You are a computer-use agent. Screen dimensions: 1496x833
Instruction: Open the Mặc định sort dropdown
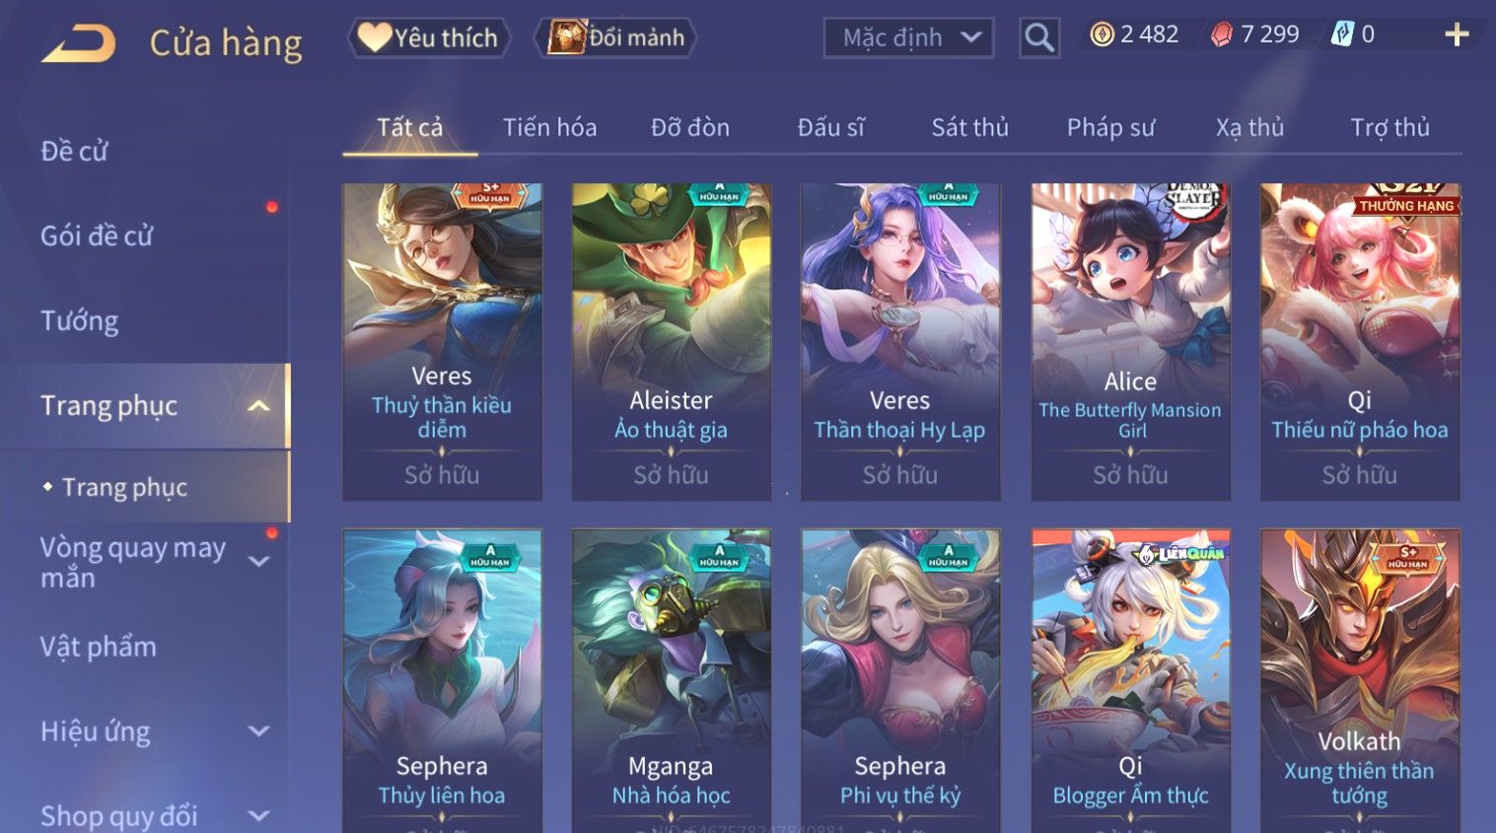coord(907,37)
